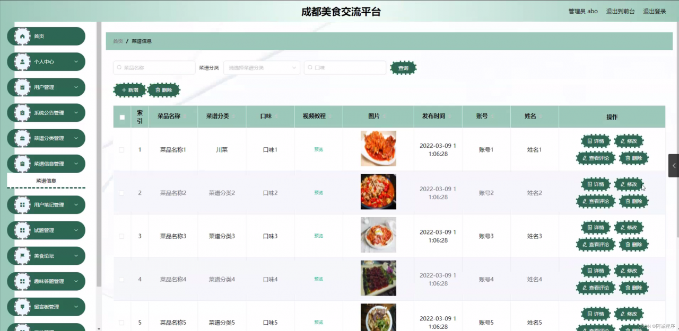The width and height of the screenshot is (679, 331).
Task: Select the 系统公告管理 sidebar icon
Action: click(x=22, y=112)
